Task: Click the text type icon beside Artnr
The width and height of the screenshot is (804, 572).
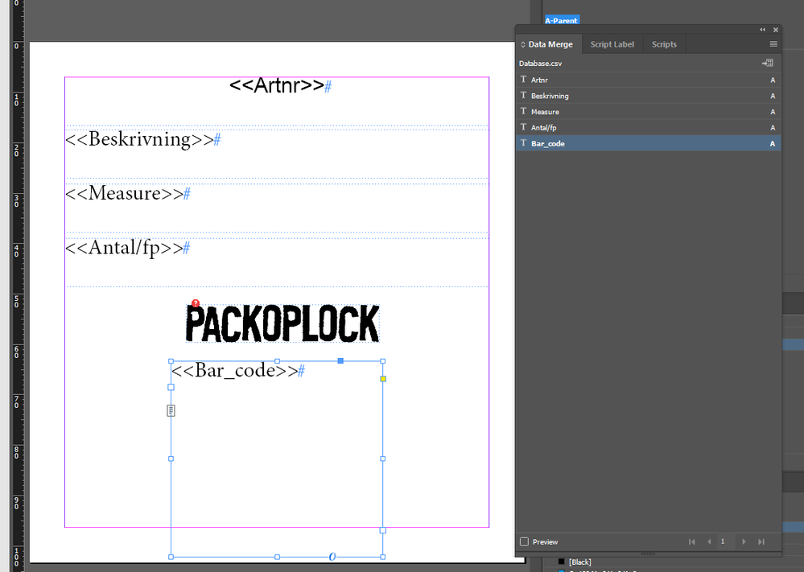Action: pos(523,80)
